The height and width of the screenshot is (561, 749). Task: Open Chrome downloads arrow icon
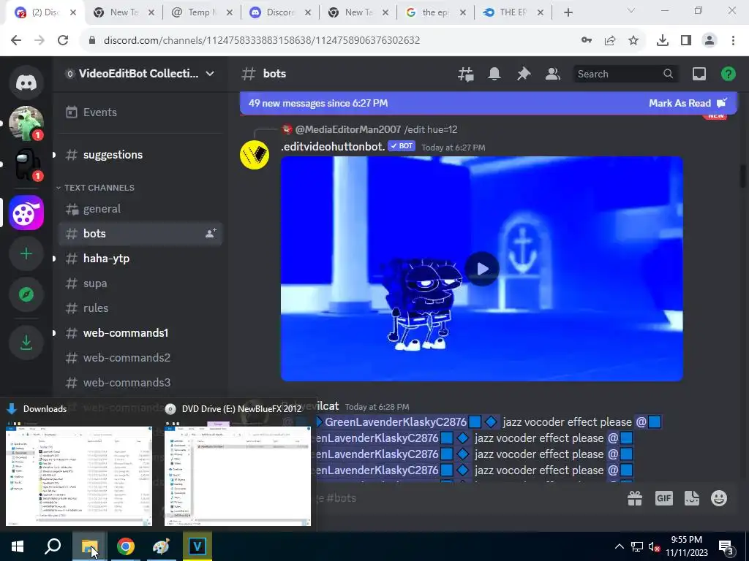point(663,40)
